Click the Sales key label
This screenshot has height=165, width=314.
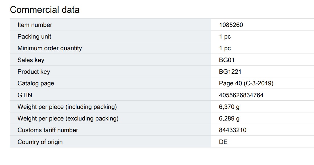pyautogui.click(x=31, y=60)
